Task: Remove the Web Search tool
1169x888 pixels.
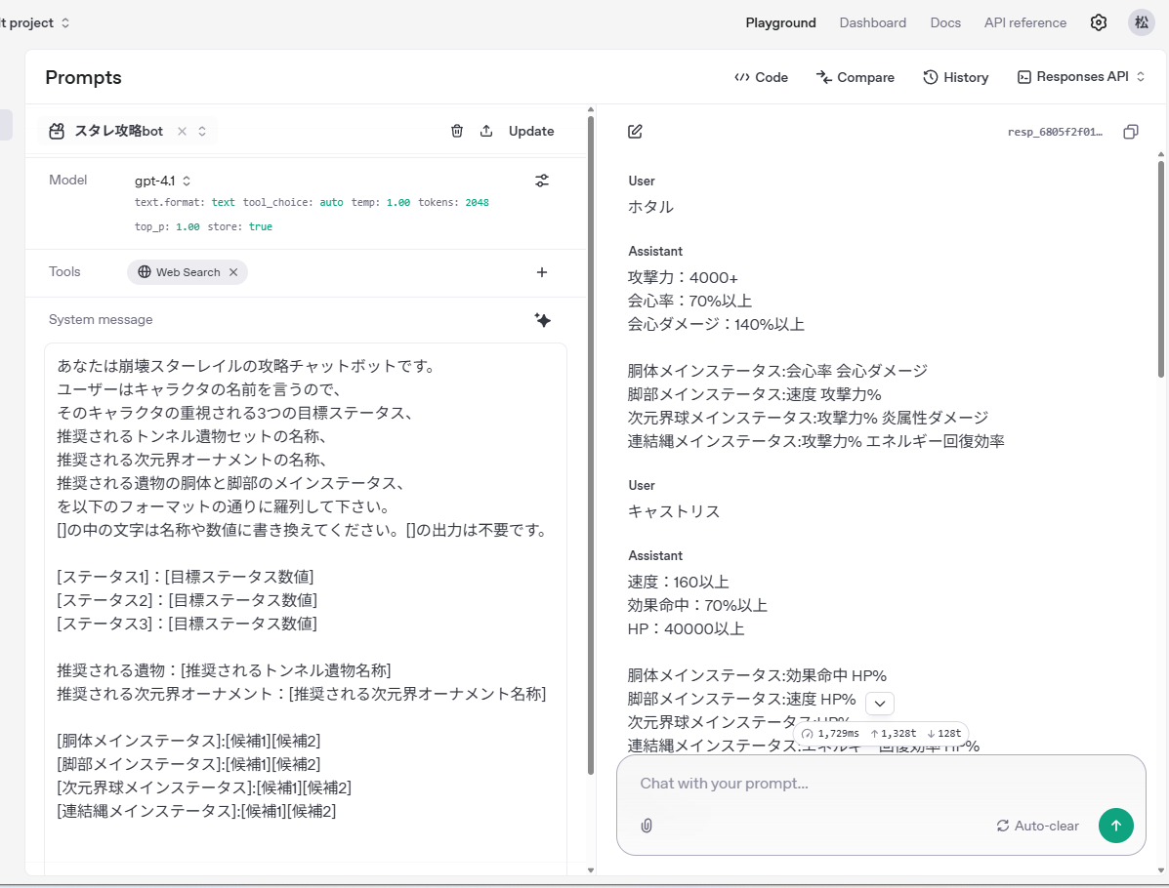Action: 231,272
